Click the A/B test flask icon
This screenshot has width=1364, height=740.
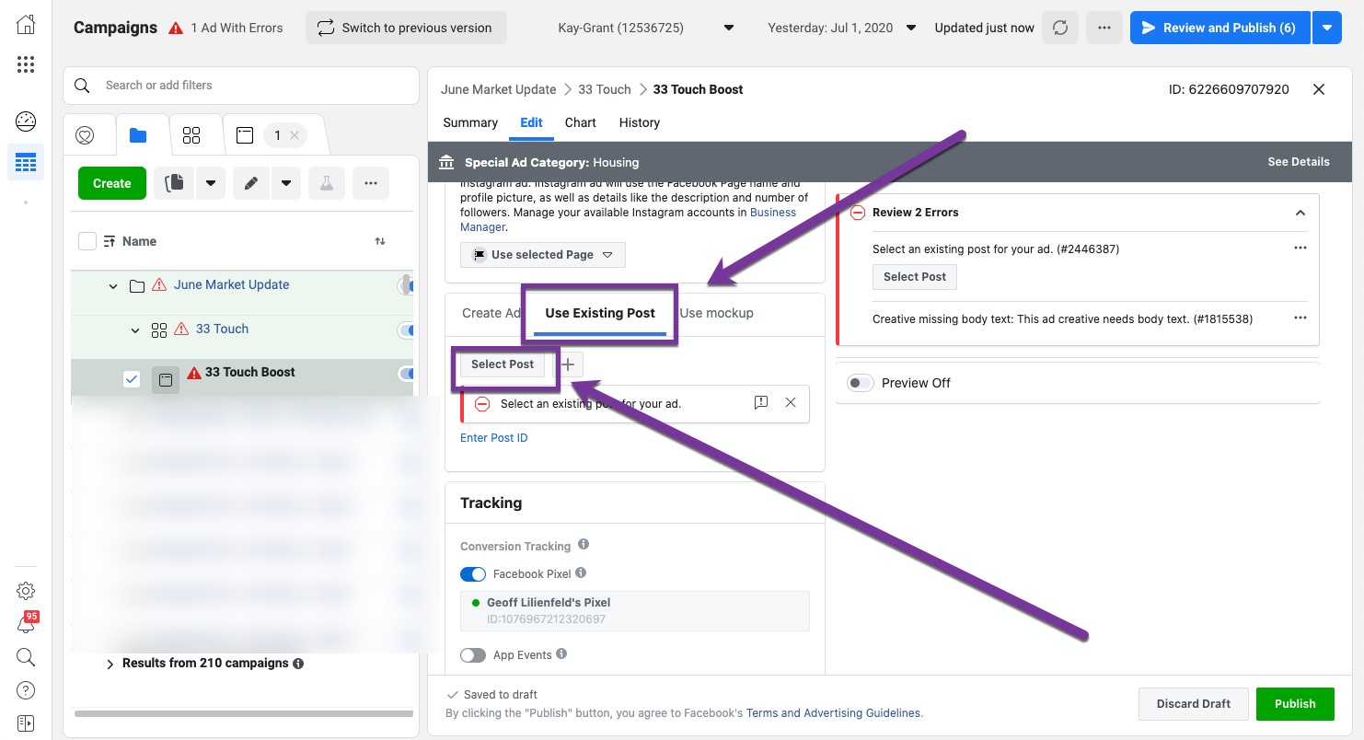pos(326,183)
